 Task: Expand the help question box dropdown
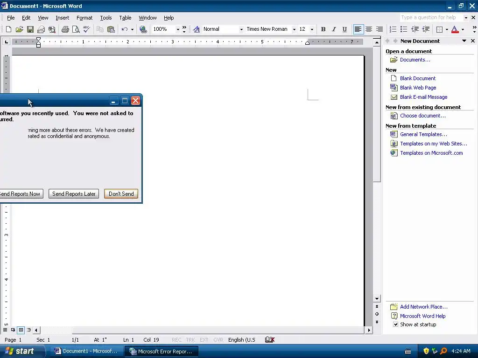click(x=466, y=18)
